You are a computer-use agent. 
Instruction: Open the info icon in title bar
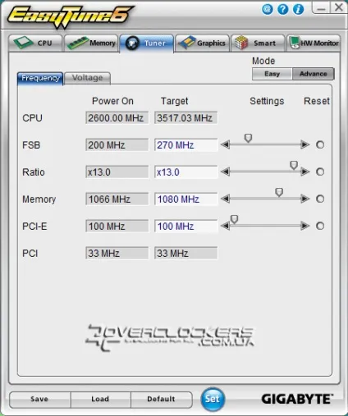tap(298, 9)
